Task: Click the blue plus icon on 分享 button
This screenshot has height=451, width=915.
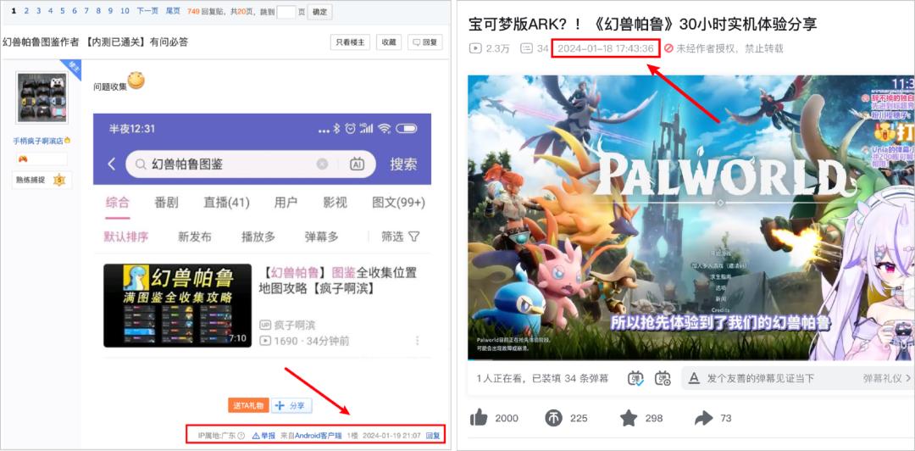Action: [x=279, y=405]
